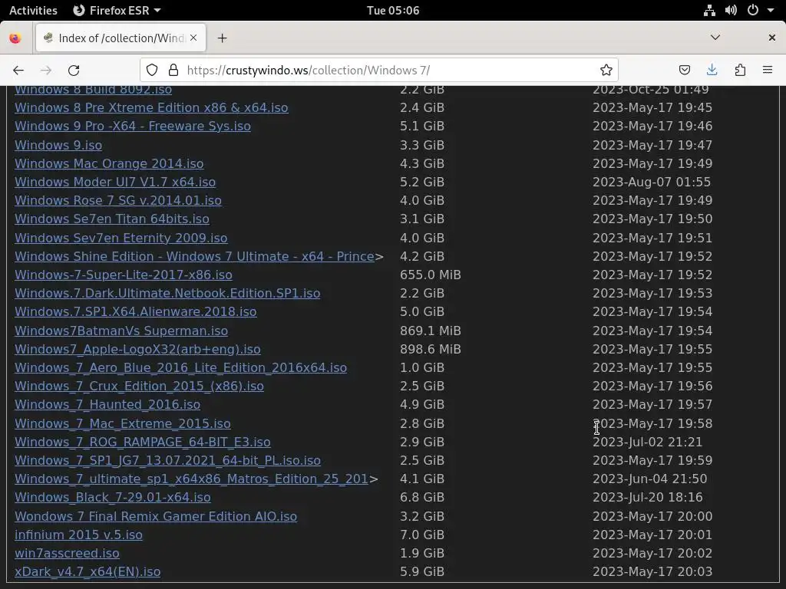Open Windows_7_Aero_Blue_2016_Lite_Edition iso
This screenshot has height=589, width=786.
[180, 367]
